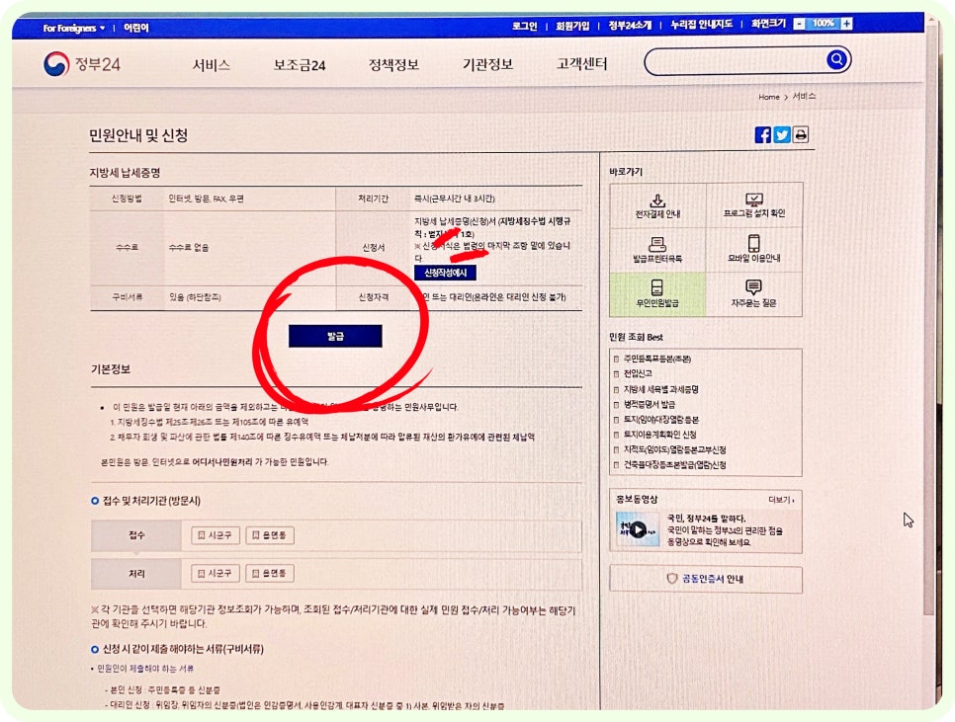Select 무인민원발급 kiosk icon
Screen dimensions: 955x722
coord(657,293)
